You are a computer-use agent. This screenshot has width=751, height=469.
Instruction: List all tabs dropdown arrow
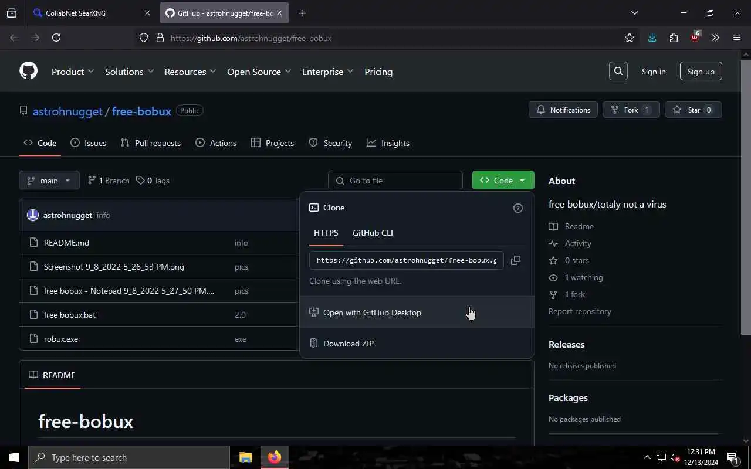click(634, 13)
